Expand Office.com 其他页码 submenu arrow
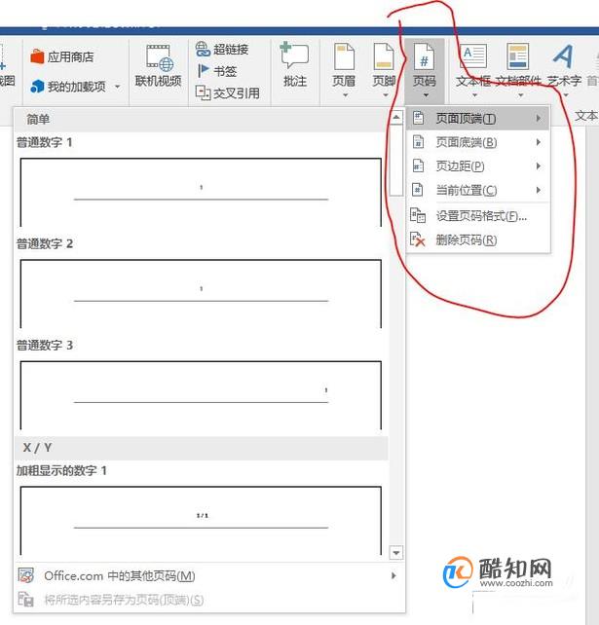Viewport: 599px width, 625px height. (x=393, y=575)
